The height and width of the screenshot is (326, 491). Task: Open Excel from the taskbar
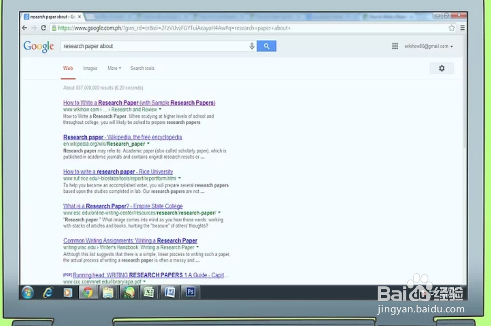[149, 292]
